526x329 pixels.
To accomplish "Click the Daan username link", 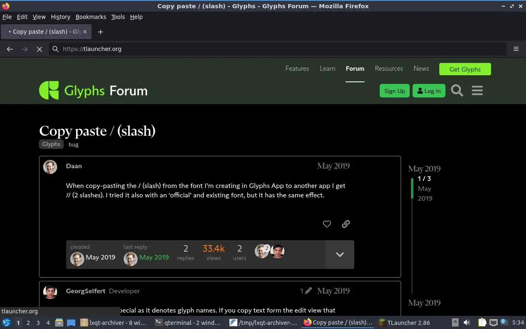I will tap(74, 166).
